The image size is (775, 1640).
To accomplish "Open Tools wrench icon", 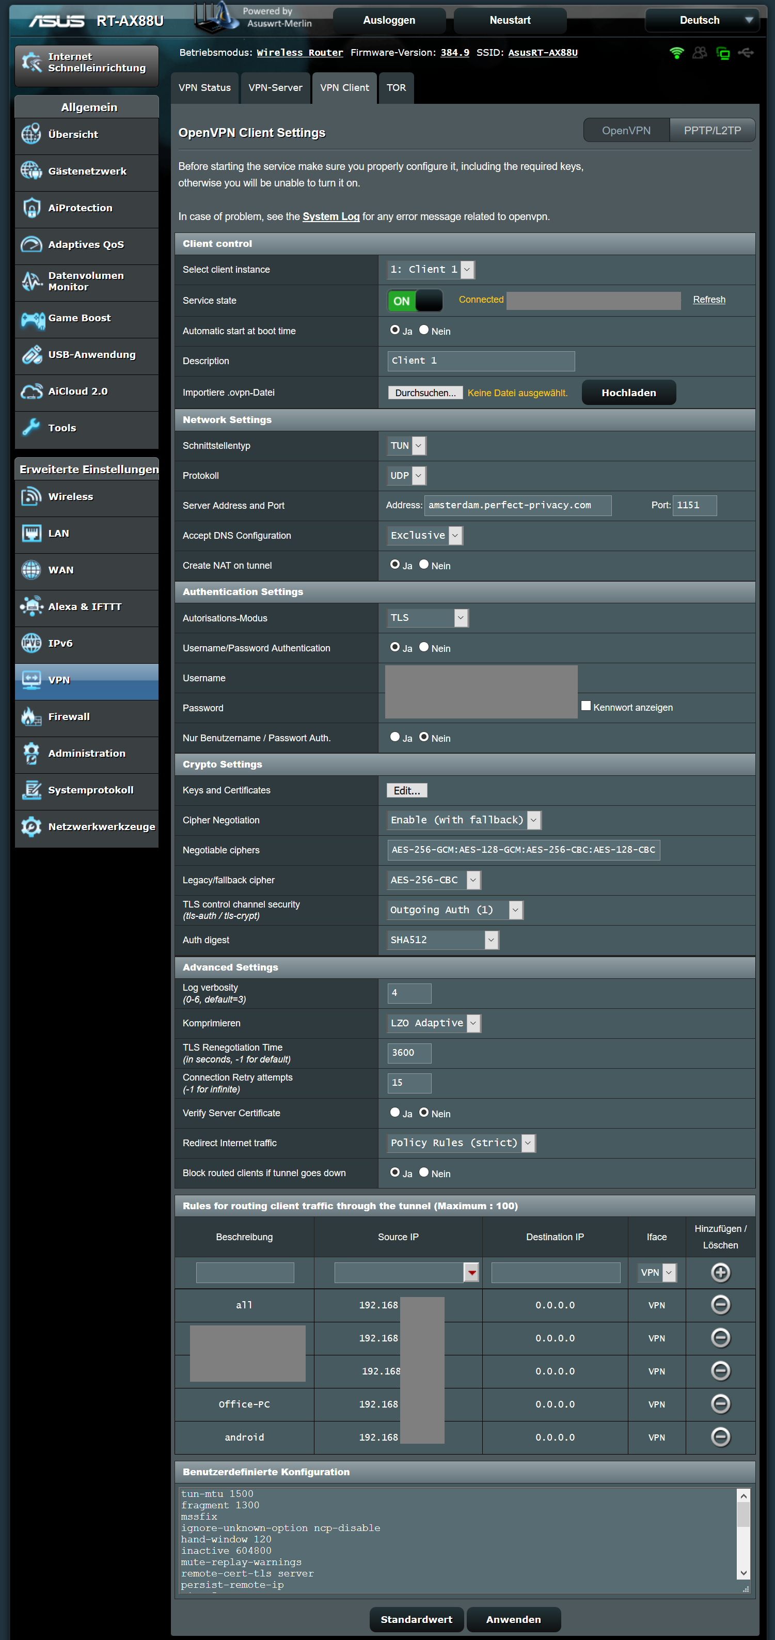I will (x=31, y=428).
